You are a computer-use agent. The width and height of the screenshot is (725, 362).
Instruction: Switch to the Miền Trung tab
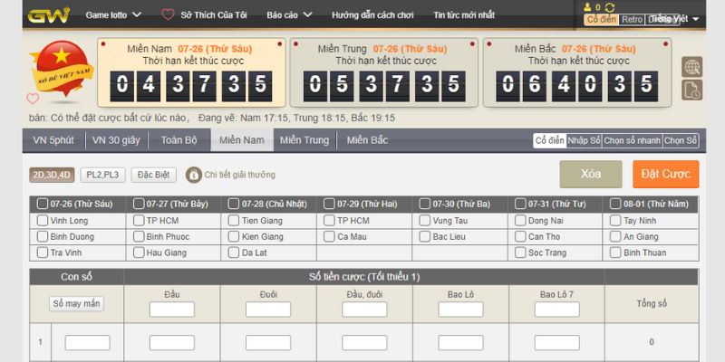point(304,140)
